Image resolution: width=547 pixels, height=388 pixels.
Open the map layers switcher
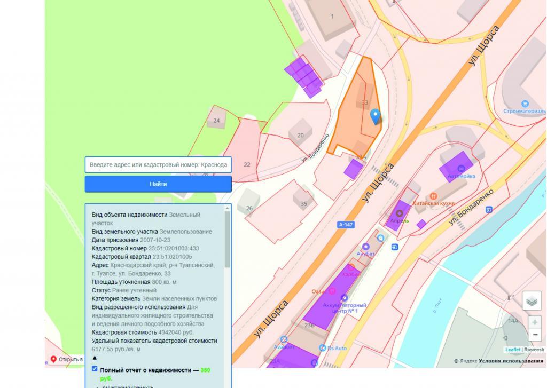pyautogui.click(x=531, y=301)
